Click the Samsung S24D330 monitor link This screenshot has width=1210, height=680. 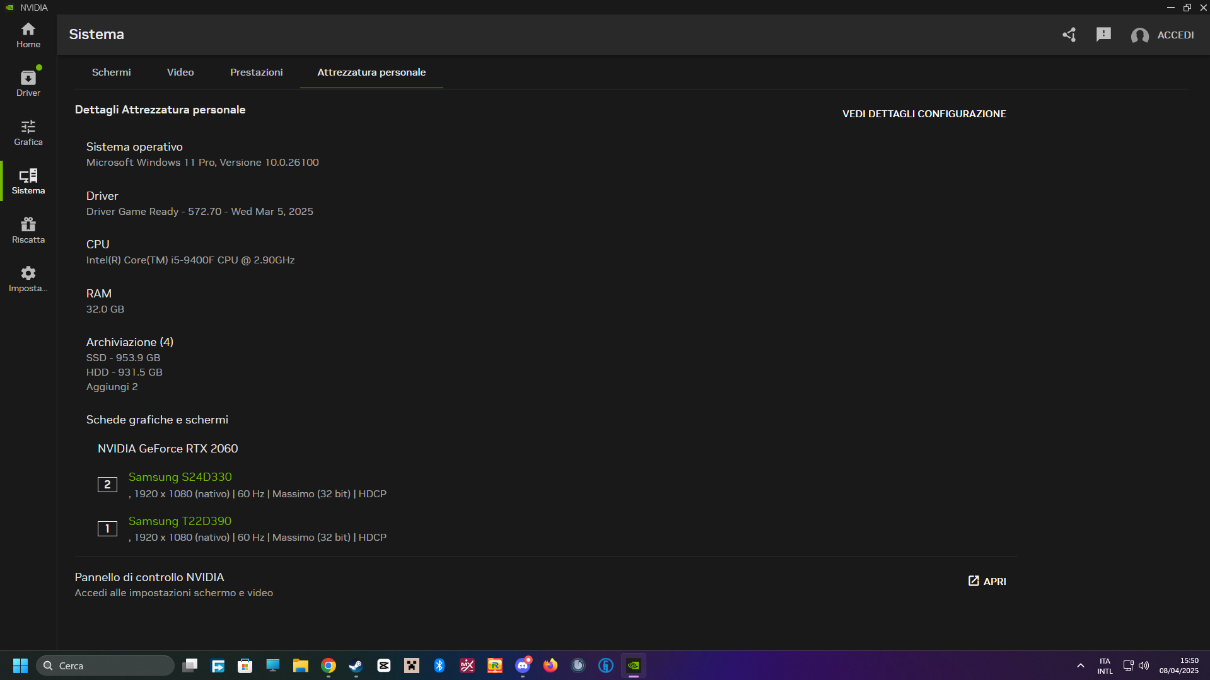[180, 477]
